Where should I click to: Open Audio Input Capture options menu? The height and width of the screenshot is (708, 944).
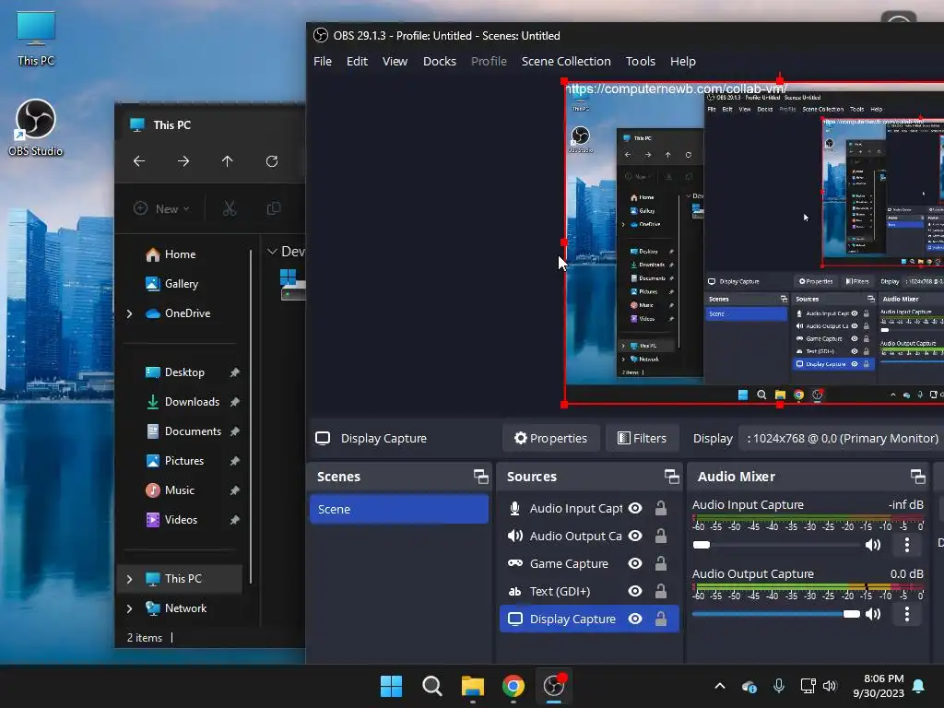pyautogui.click(x=907, y=545)
